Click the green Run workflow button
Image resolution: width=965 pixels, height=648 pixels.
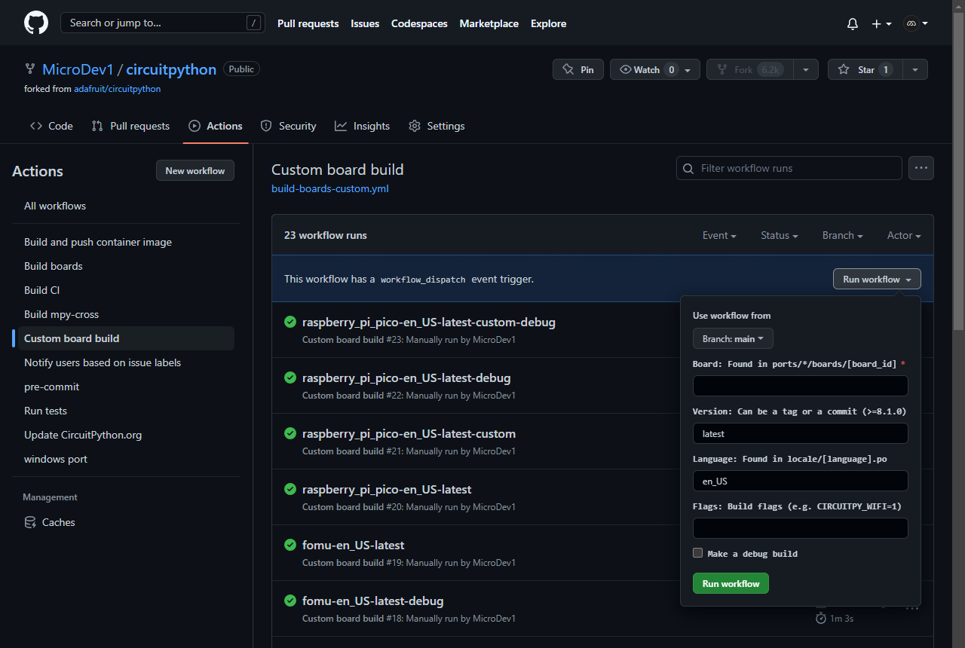point(731,583)
